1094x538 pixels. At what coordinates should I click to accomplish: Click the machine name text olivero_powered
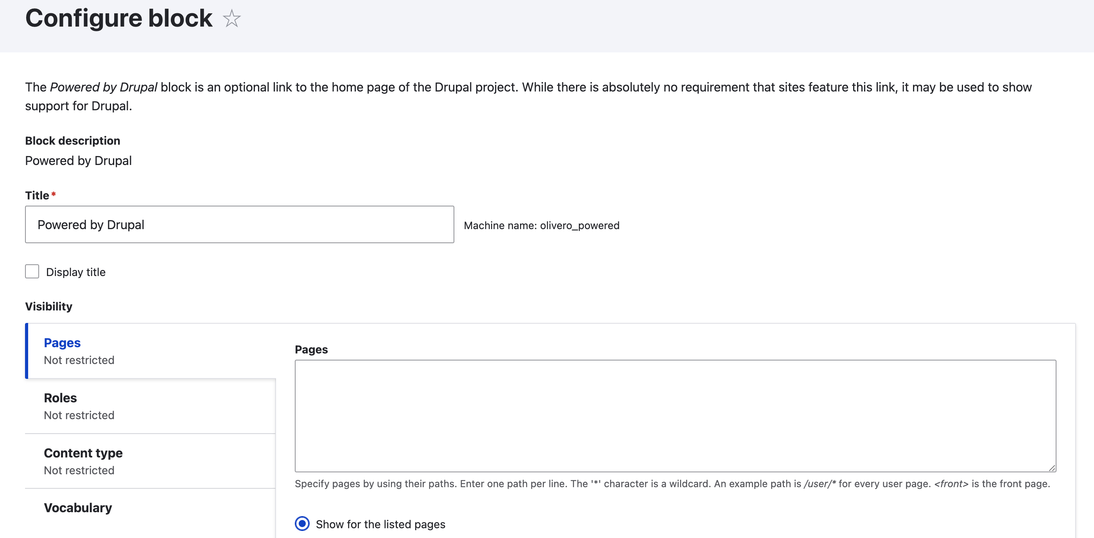point(580,226)
